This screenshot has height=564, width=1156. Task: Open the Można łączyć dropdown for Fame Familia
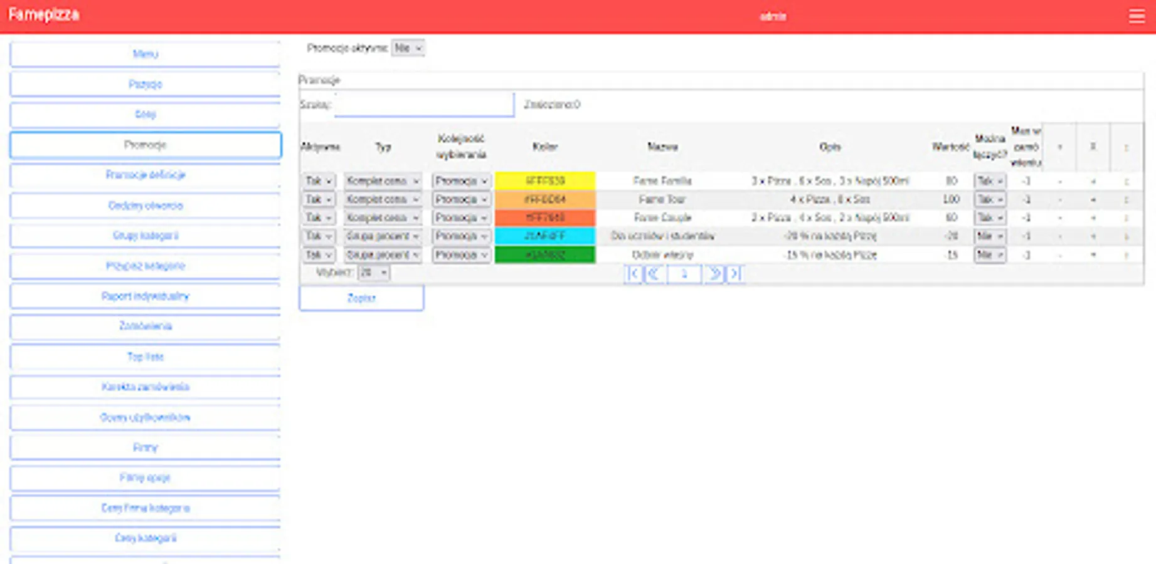click(990, 181)
